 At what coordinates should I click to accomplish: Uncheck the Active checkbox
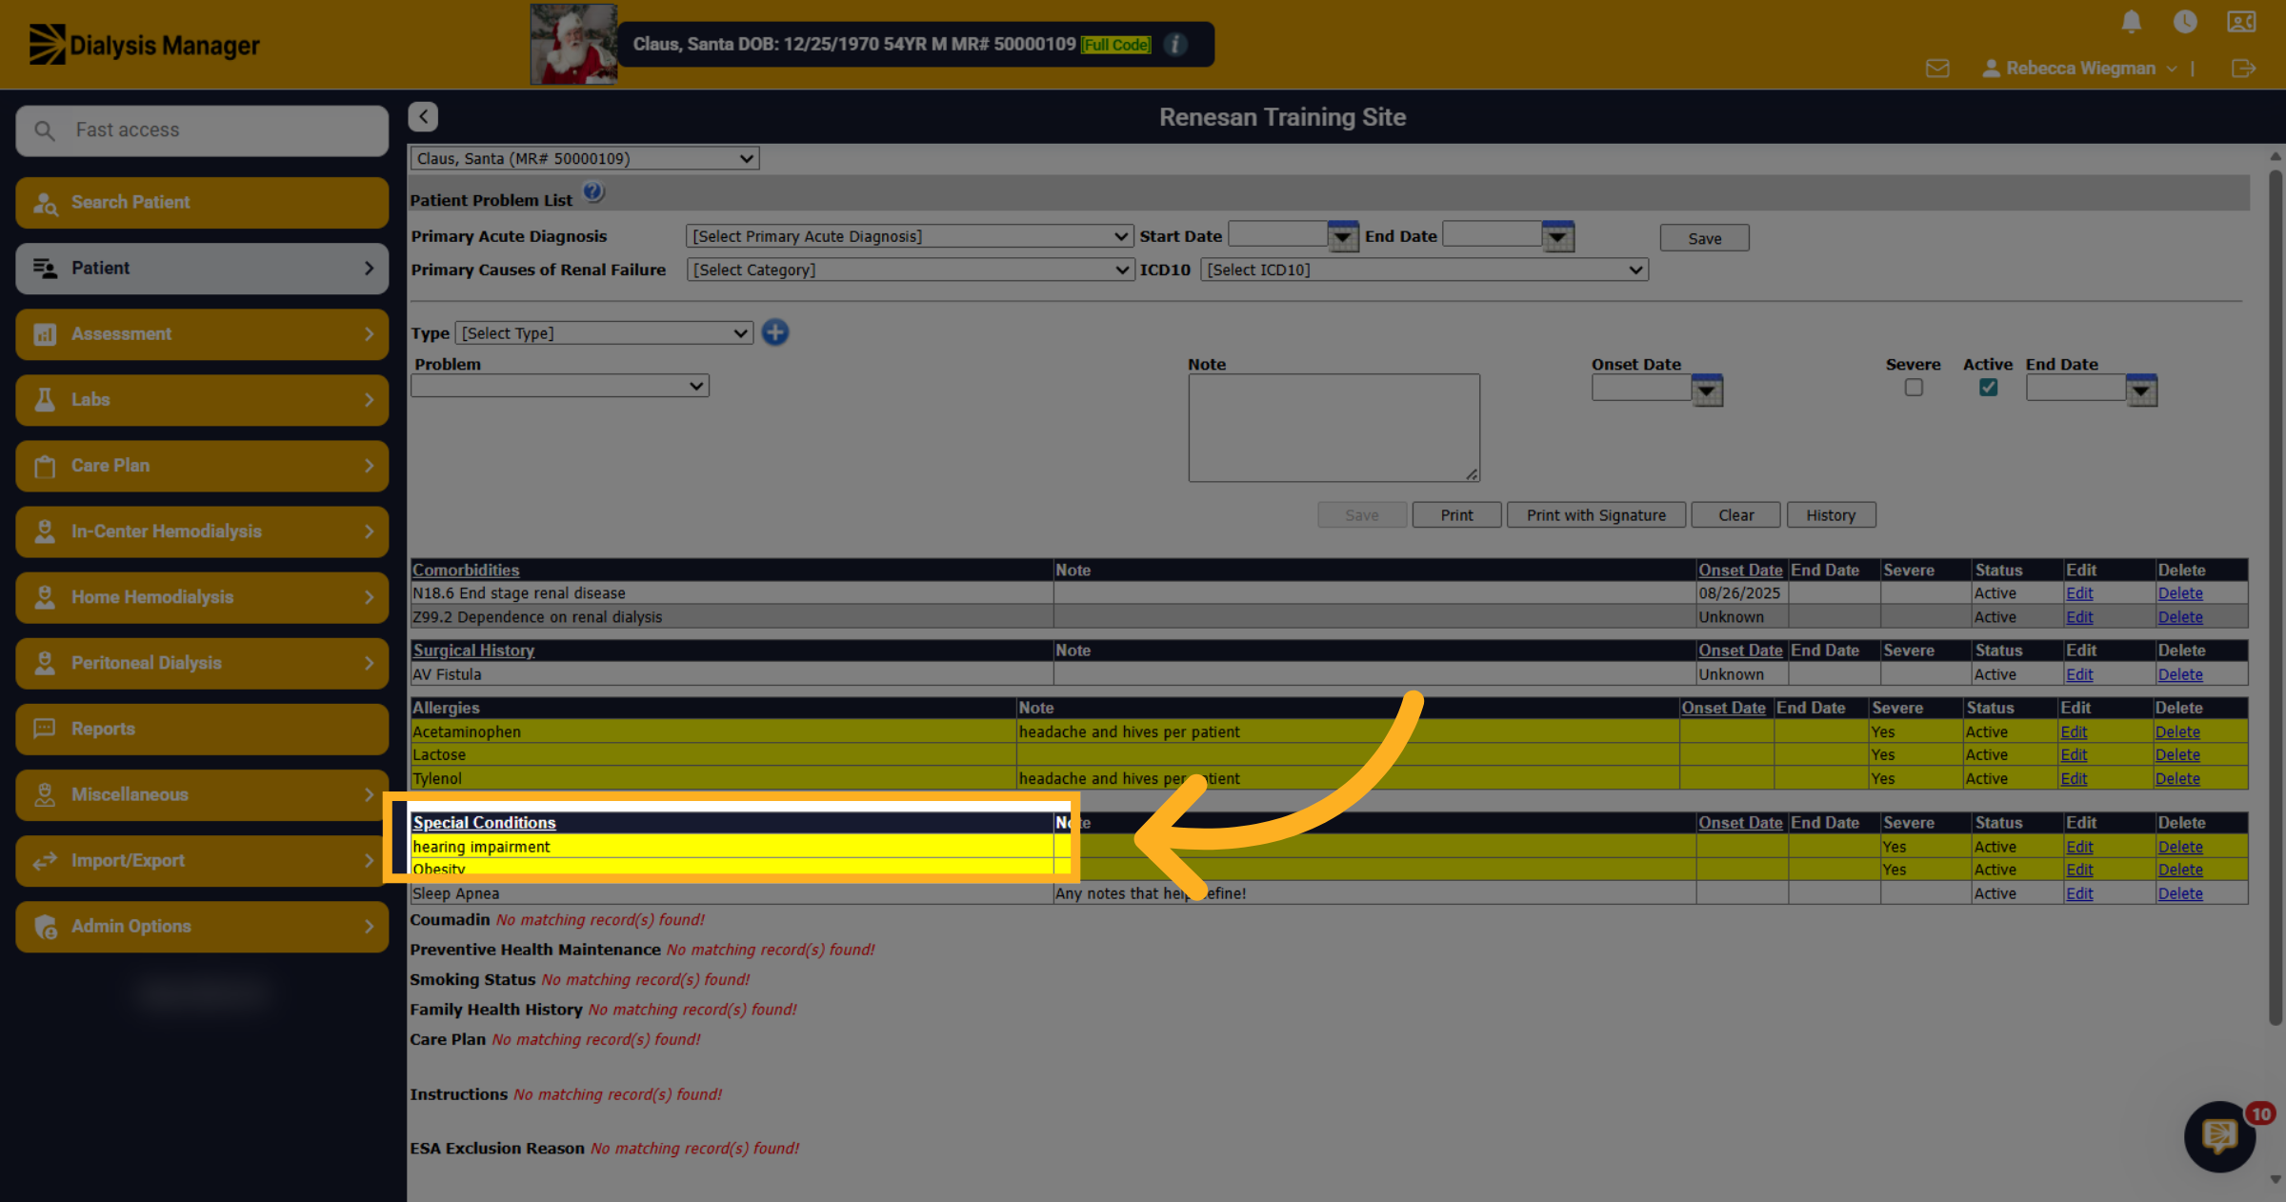(1988, 388)
